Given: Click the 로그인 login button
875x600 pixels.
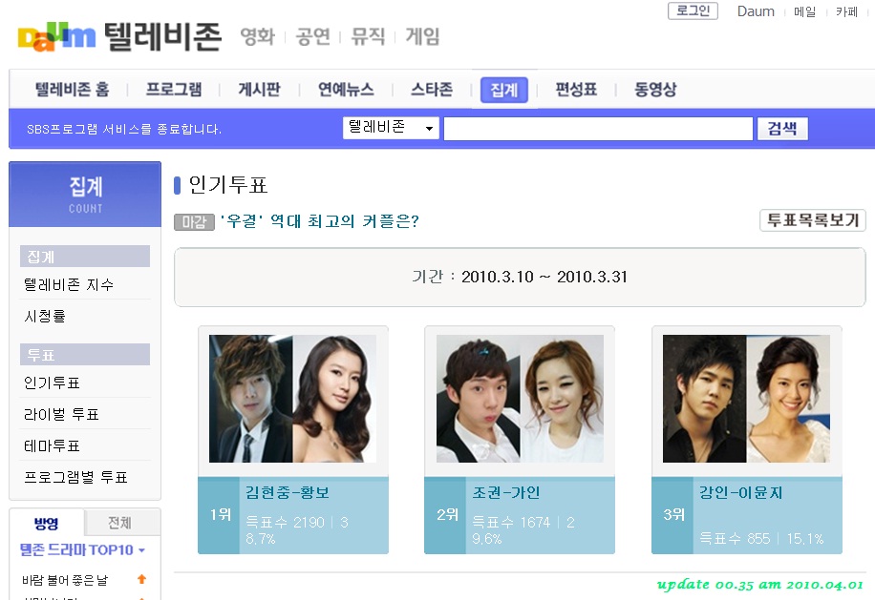Looking at the screenshot, I should (x=694, y=10).
